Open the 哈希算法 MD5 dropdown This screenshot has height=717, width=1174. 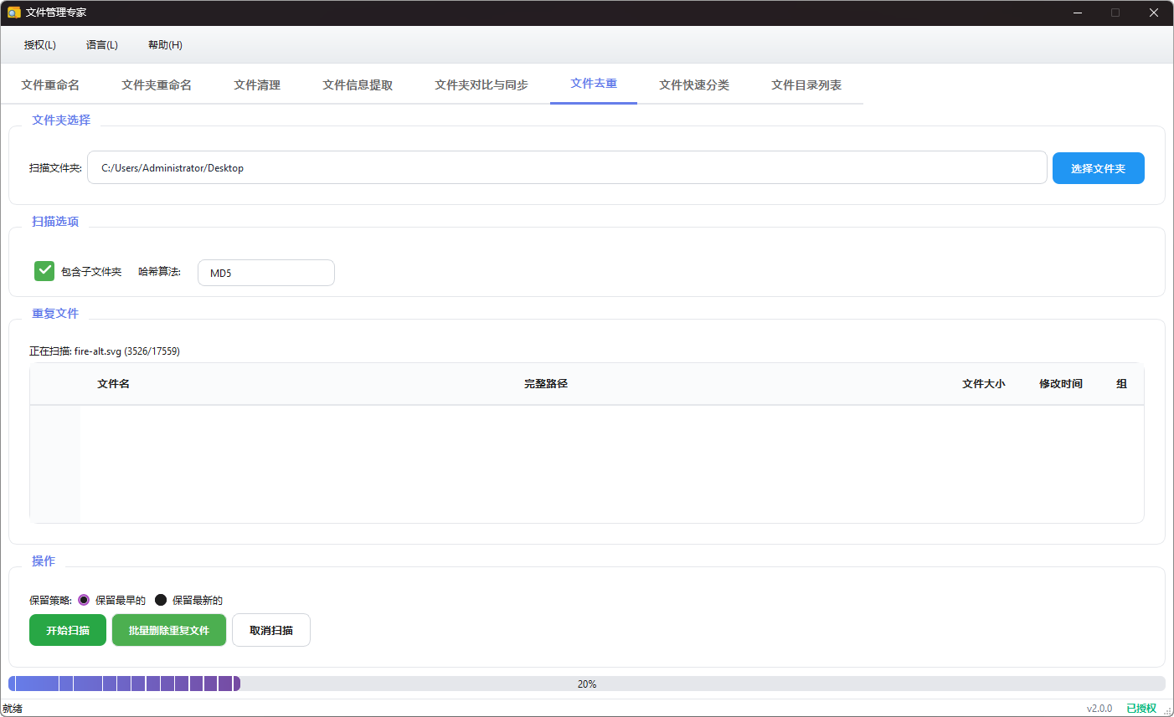click(265, 272)
